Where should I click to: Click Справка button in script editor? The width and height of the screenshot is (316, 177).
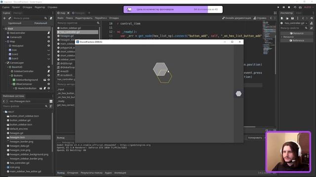pos(260,18)
